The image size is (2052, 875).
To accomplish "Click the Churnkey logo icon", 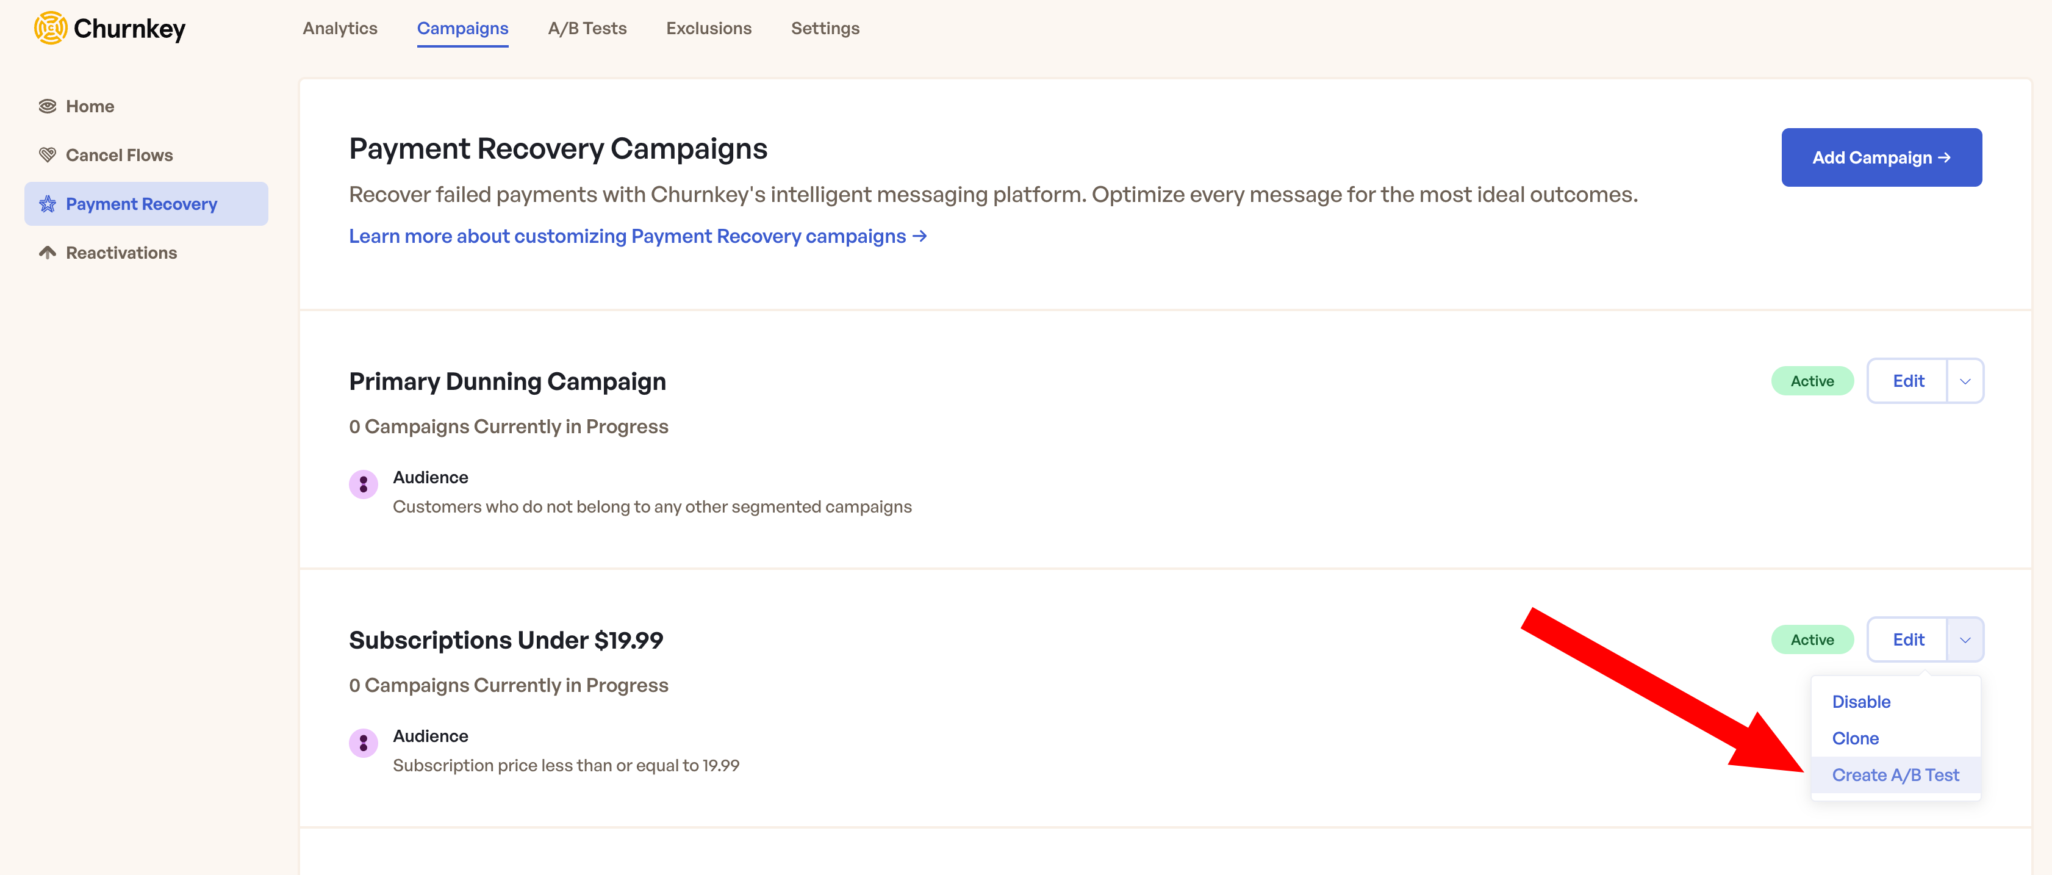I will tap(50, 29).
